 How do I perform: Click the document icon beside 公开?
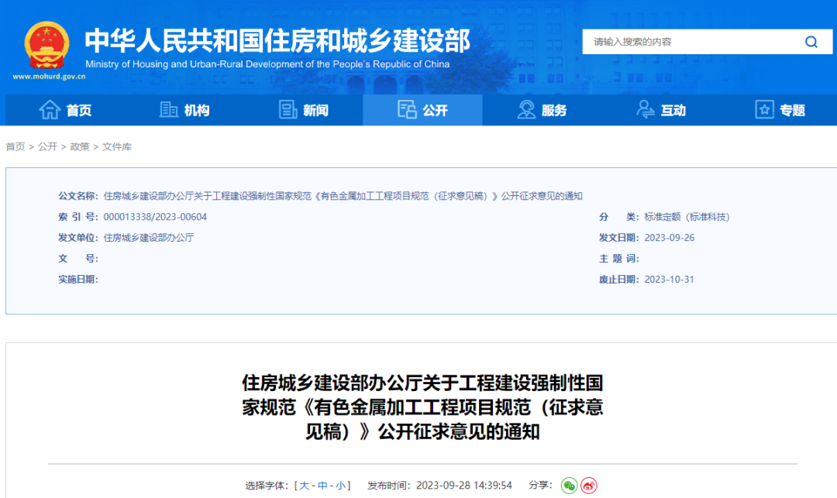pos(406,110)
